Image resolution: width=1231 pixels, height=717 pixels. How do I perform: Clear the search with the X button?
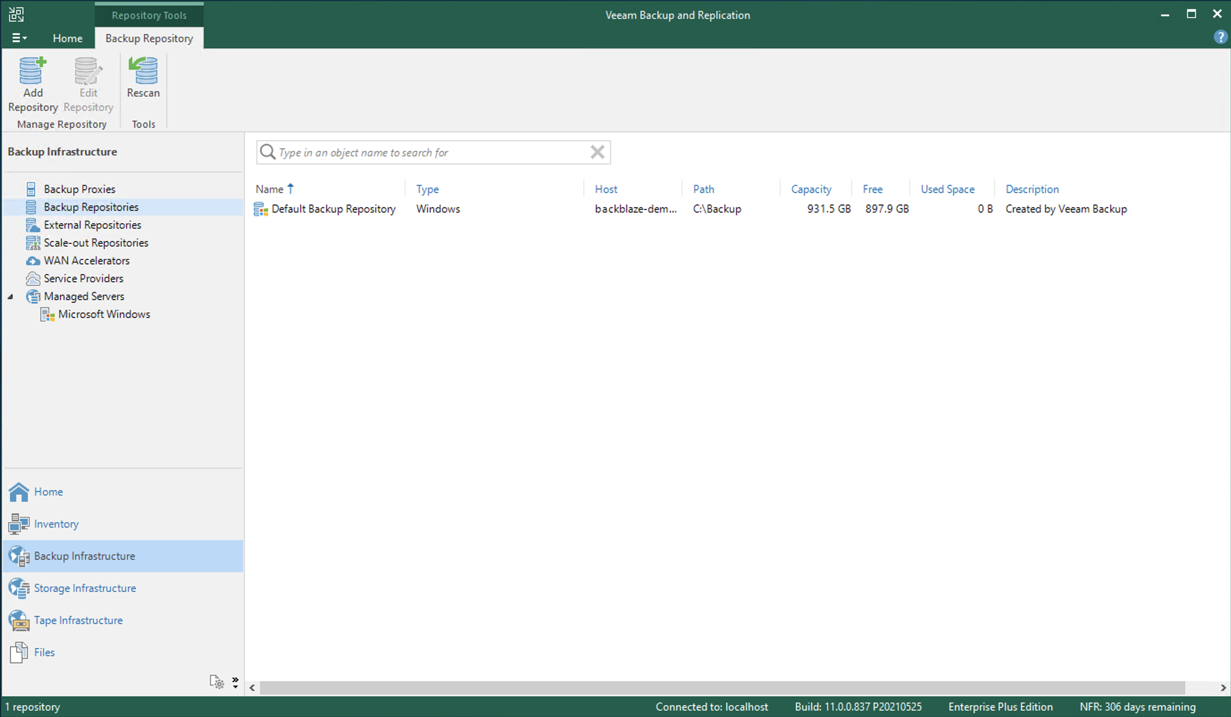click(x=598, y=152)
